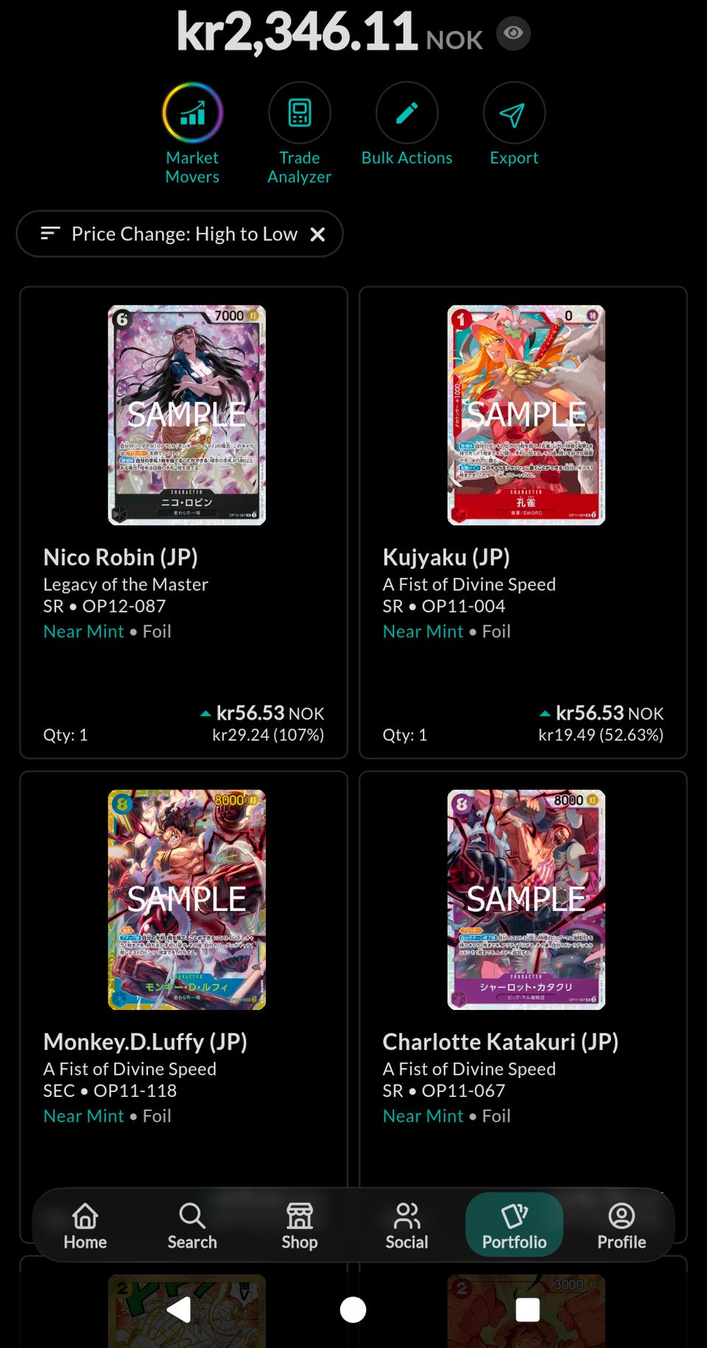Image resolution: width=707 pixels, height=1348 pixels.
Task: Open the Kujaku card image
Action: [527, 415]
